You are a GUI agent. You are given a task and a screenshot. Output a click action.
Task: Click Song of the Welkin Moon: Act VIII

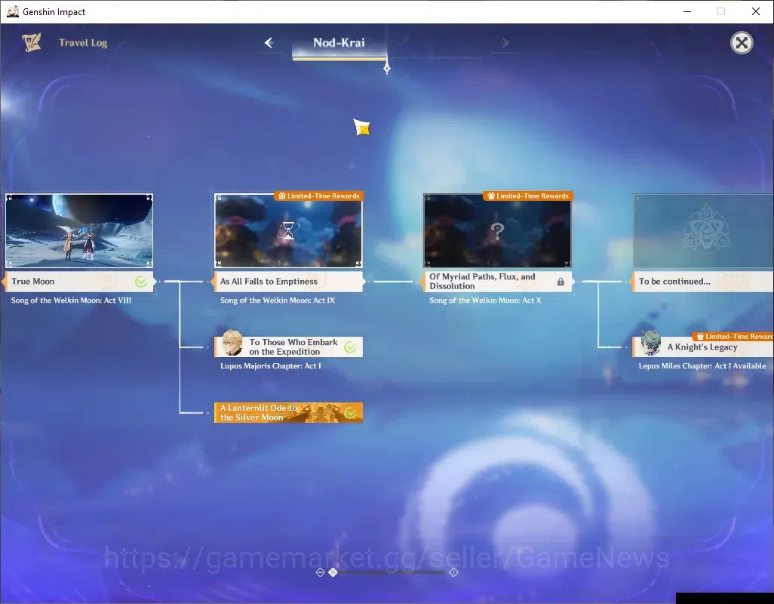click(x=71, y=300)
